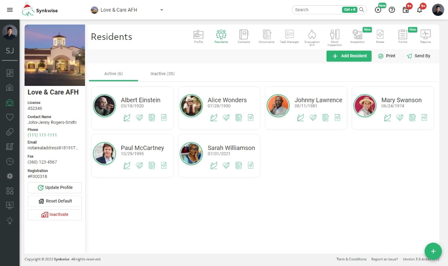Viewport: 448px width, 266px height.
Task: Open Mary Swanson's medical file icon
Action: pos(424,118)
